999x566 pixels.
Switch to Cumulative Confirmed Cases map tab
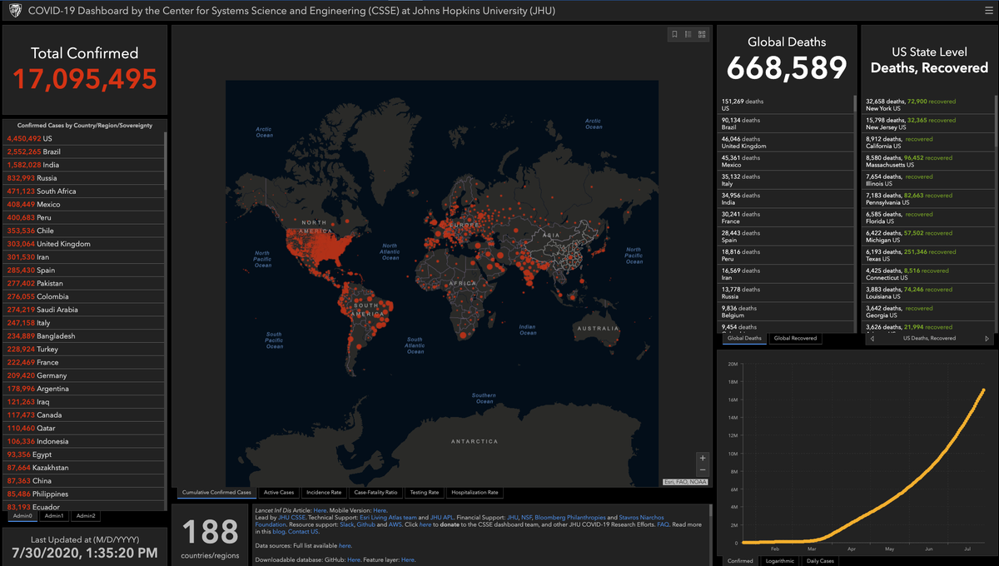pos(216,493)
